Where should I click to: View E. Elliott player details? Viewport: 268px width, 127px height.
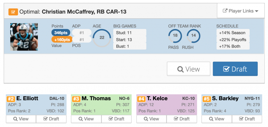(21, 119)
